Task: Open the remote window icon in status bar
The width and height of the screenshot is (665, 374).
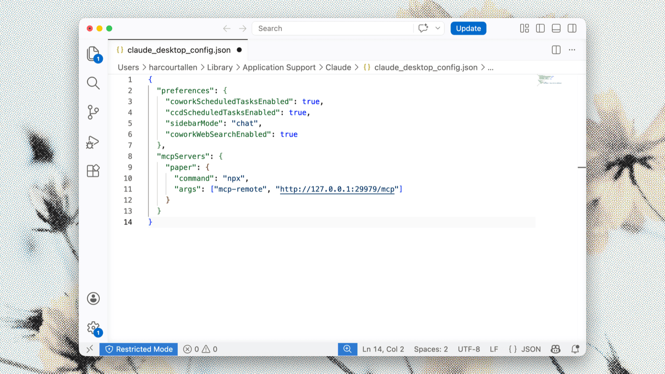Action: click(x=90, y=349)
